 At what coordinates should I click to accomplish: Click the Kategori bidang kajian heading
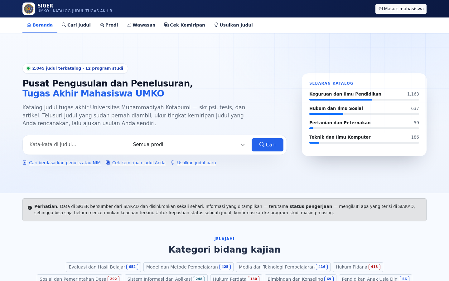coord(224,249)
